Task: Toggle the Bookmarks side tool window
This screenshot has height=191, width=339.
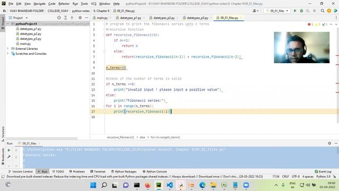Action: click(x=3, y=157)
